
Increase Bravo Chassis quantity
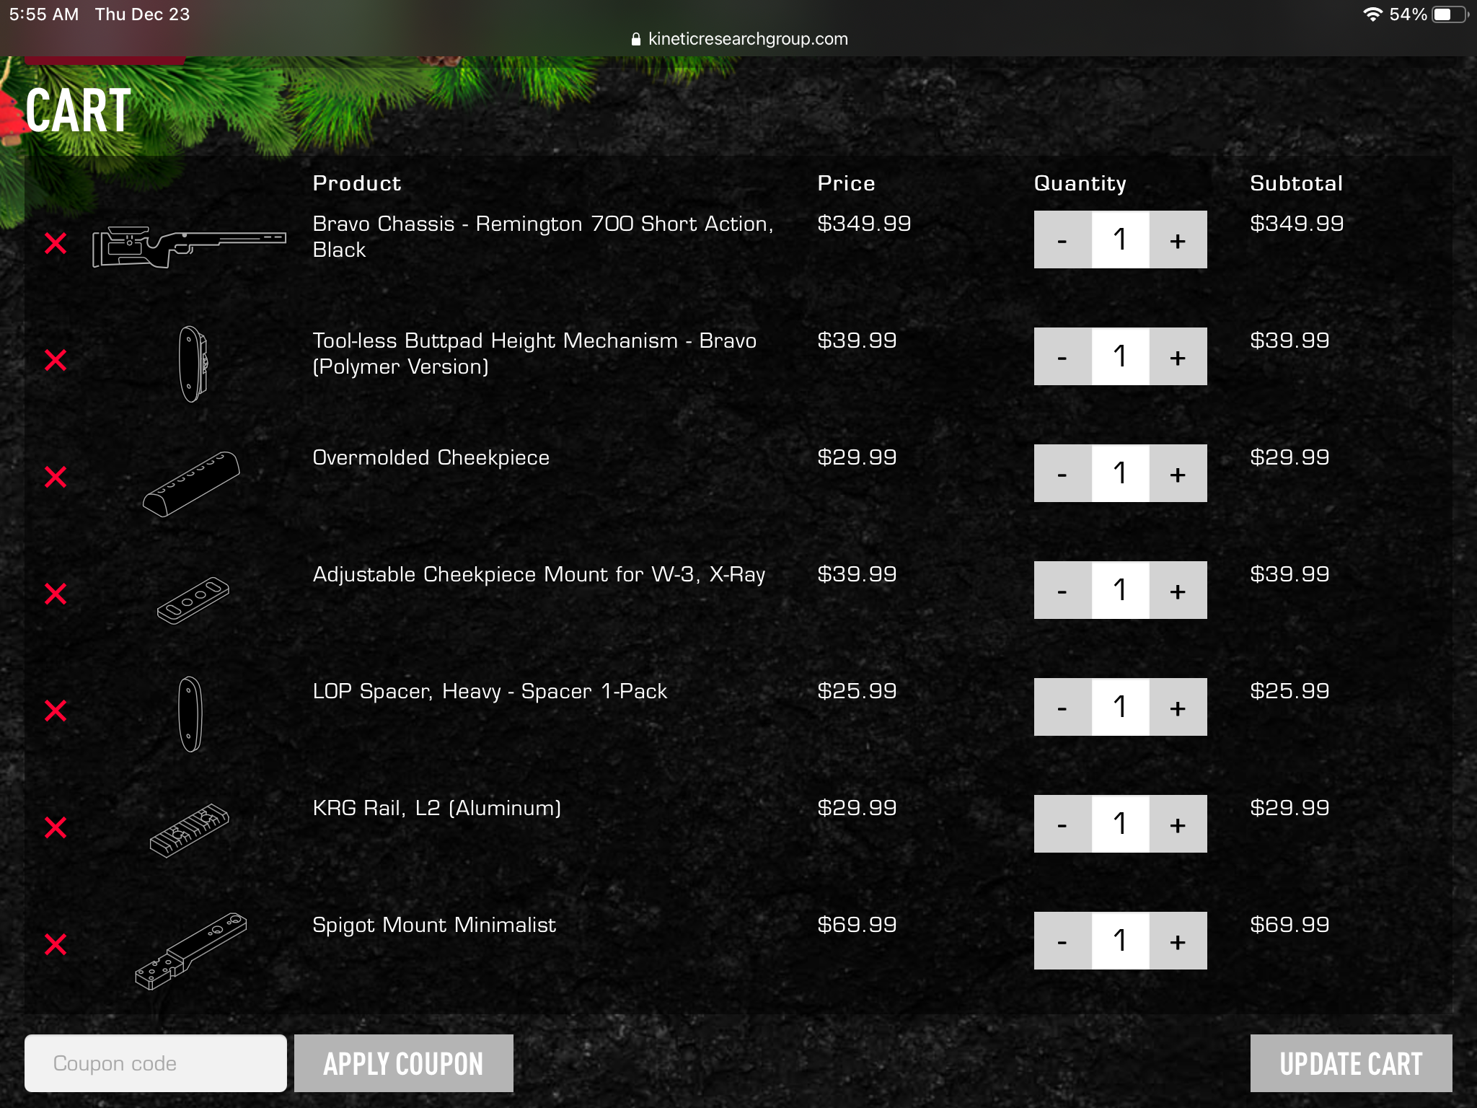click(x=1178, y=239)
